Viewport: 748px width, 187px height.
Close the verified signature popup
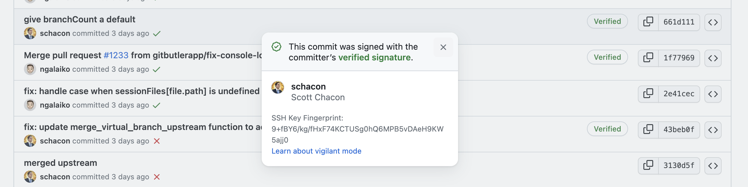443,47
